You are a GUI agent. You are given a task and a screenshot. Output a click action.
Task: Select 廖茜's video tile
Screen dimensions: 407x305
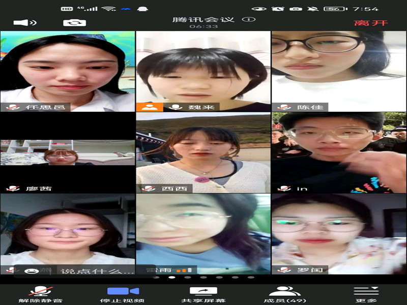point(68,152)
